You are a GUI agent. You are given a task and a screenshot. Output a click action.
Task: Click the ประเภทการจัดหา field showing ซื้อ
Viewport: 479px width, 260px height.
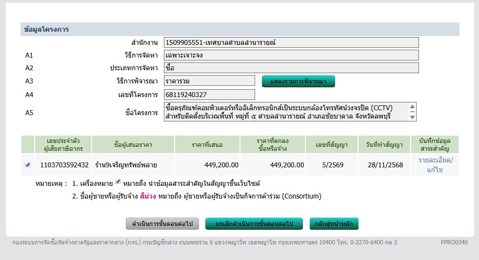(291, 68)
